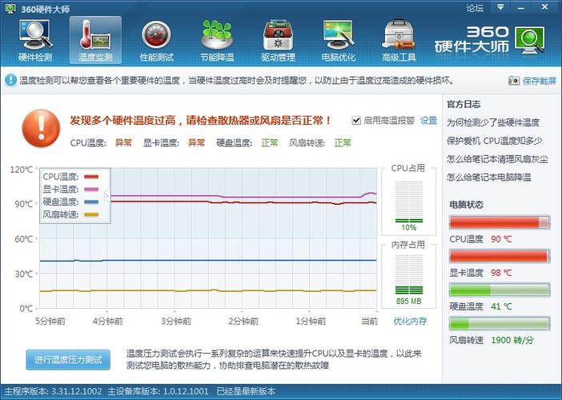Open the title bar dropdown menu arrow
This screenshot has width=562, height=400.
point(500,7)
